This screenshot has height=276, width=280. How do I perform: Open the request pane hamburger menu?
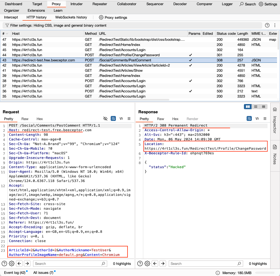[129, 119]
